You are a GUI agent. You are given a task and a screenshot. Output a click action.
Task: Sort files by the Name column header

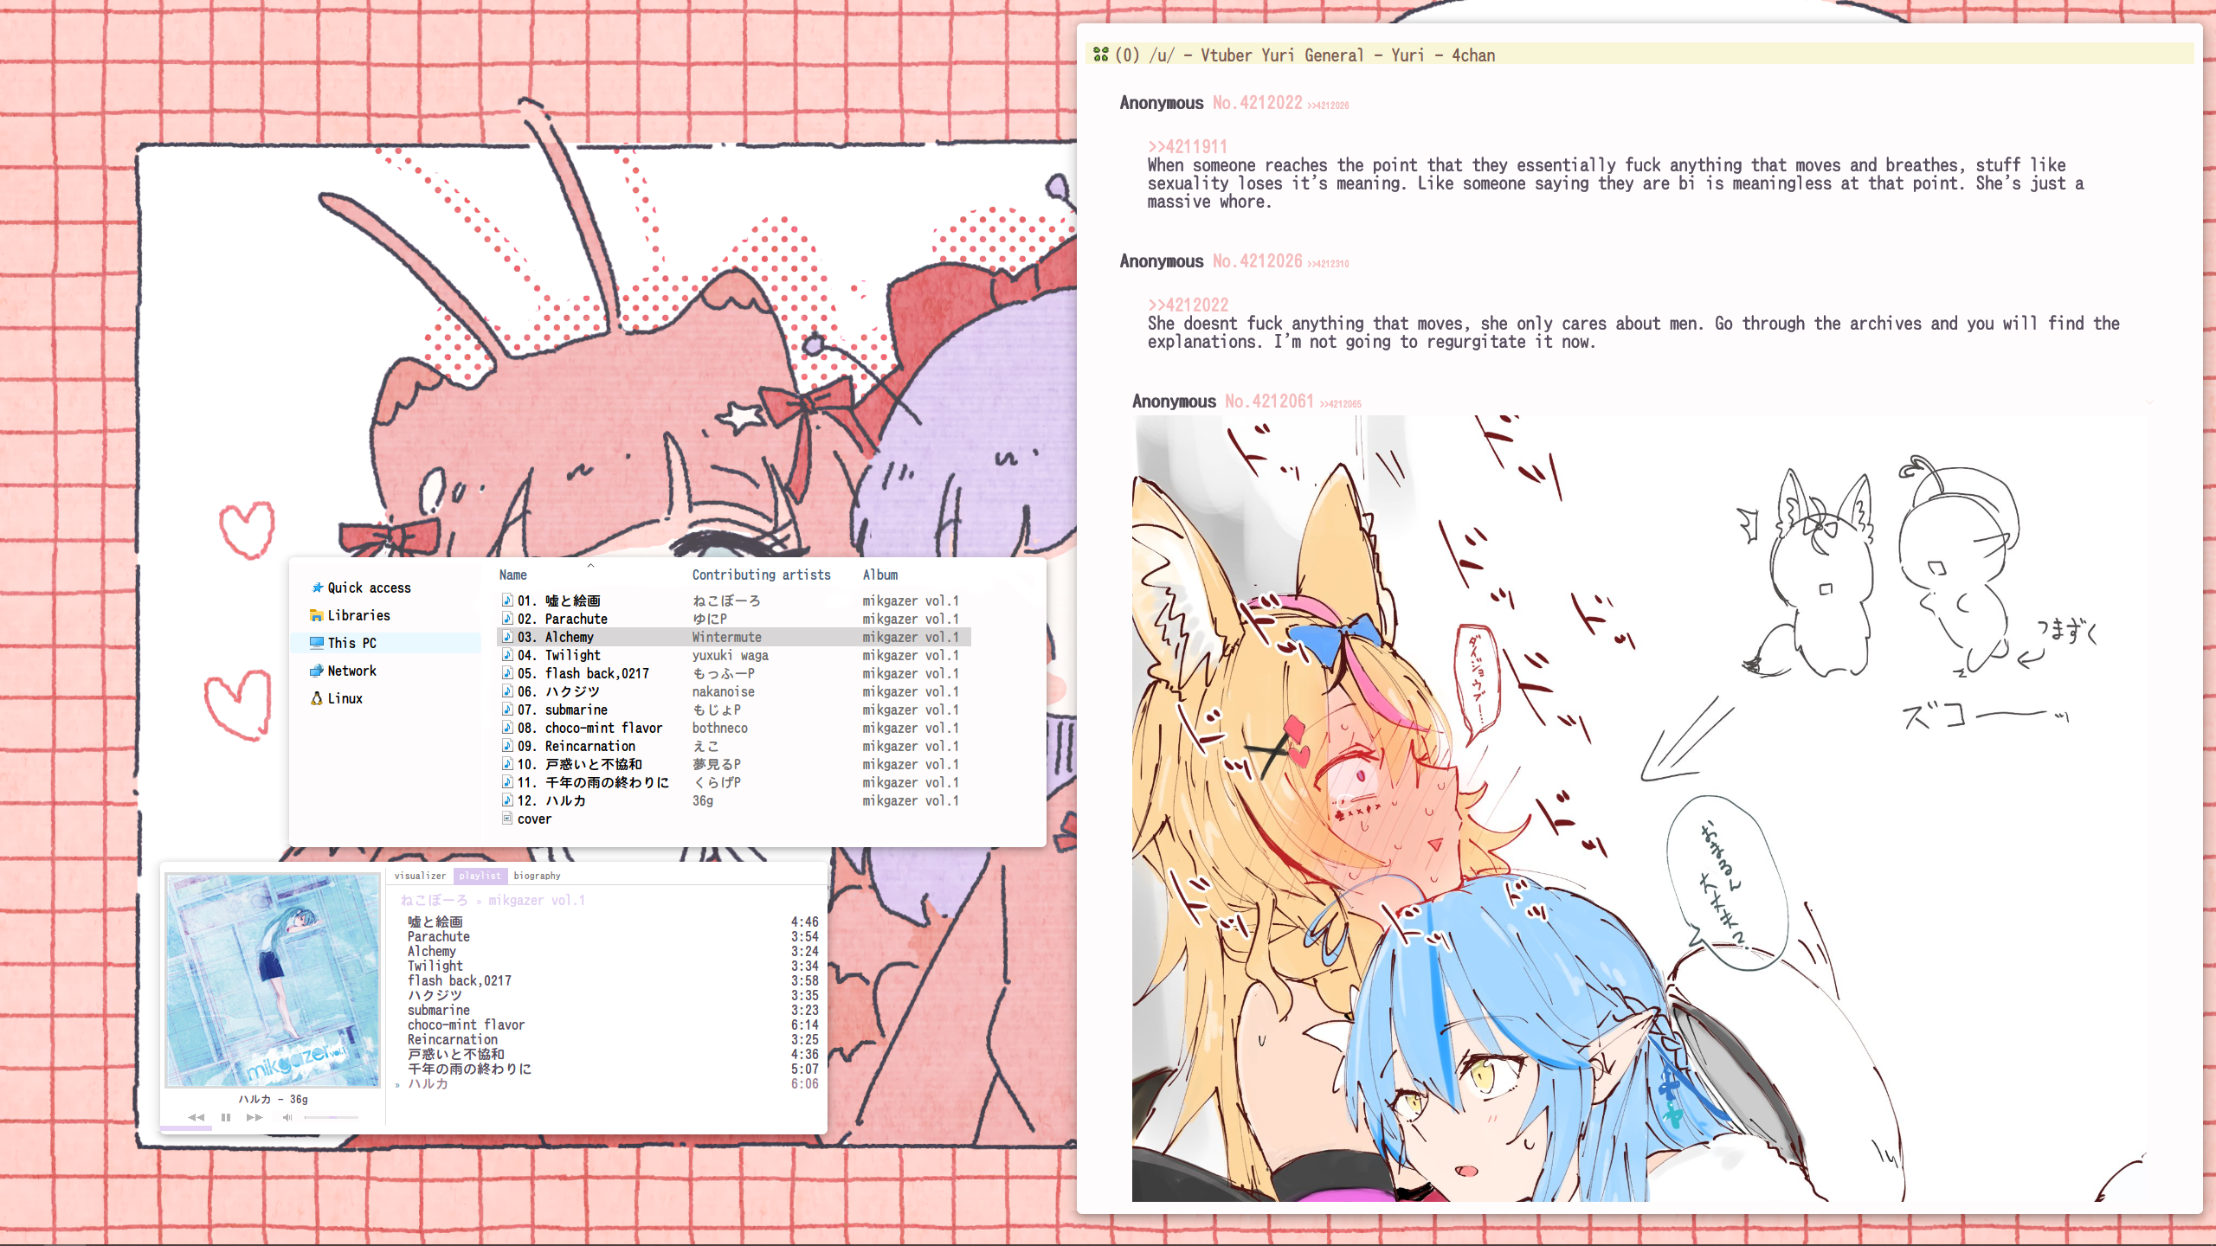pyautogui.click(x=512, y=575)
